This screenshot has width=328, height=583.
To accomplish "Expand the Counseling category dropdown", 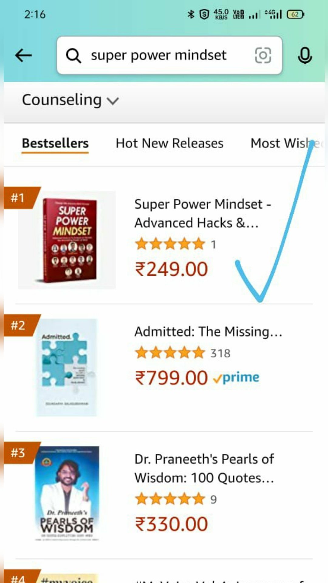I will pos(70,100).
